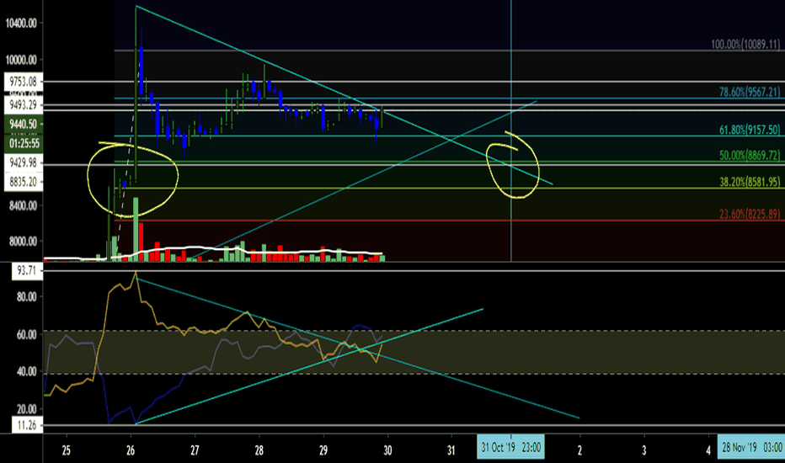Select the 31 Oct '19 23:00 time marker

coord(510,447)
